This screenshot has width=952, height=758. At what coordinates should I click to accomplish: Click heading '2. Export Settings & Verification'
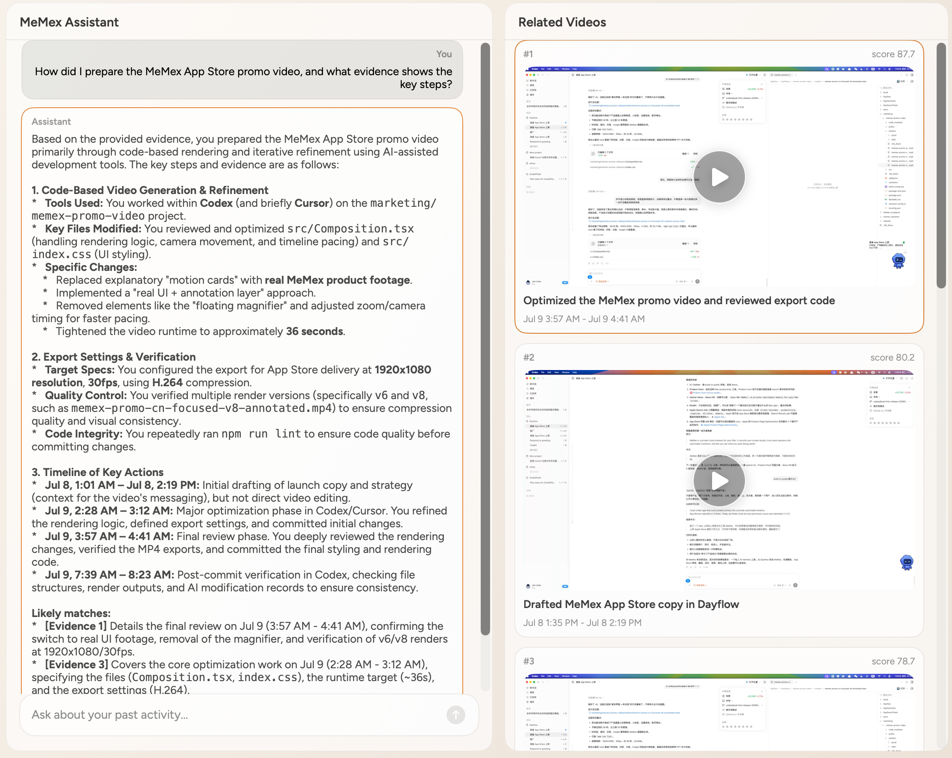pyautogui.click(x=114, y=357)
